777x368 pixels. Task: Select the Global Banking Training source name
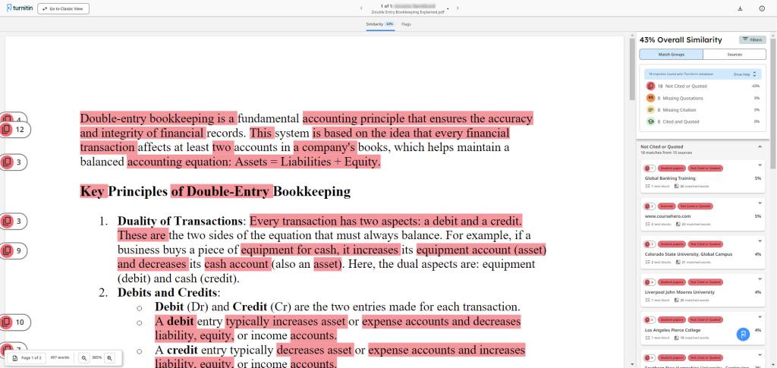670,178
